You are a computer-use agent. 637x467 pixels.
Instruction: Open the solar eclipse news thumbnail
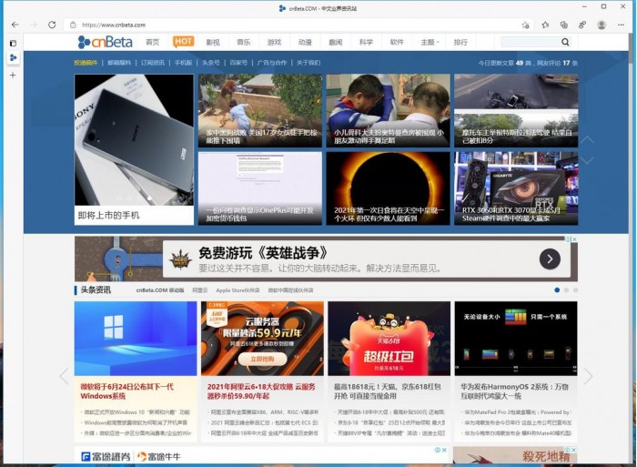tap(388, 188)
